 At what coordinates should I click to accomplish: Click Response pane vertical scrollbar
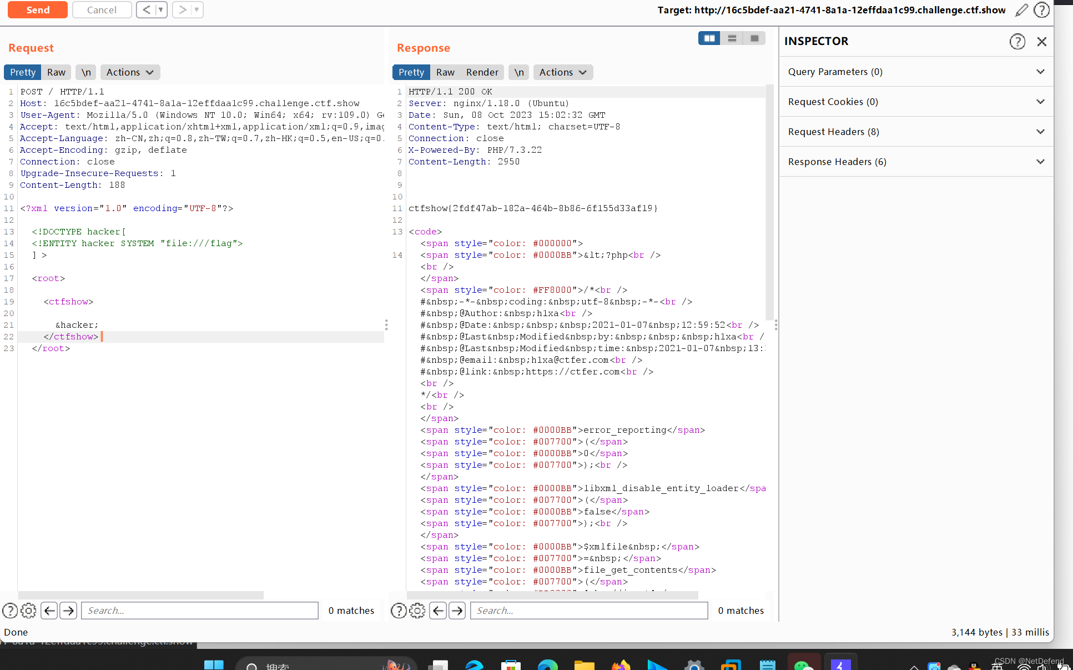tap(769, 202)
